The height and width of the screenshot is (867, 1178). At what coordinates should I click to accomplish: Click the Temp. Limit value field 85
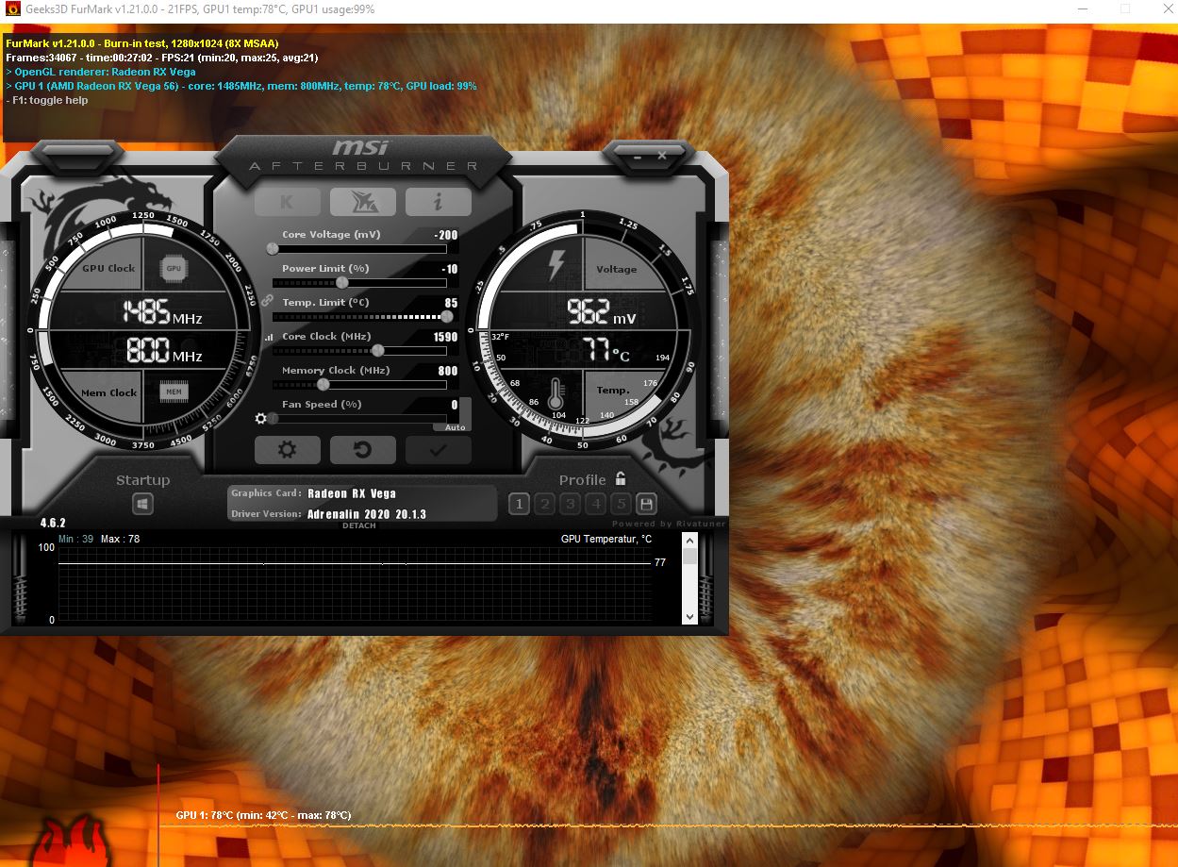click(x=451, y=303)
